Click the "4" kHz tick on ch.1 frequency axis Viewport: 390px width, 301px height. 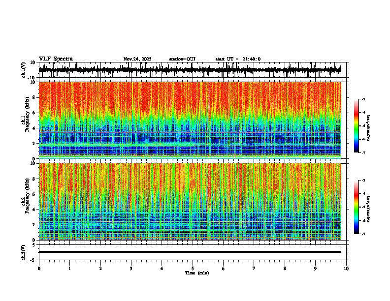pos(34,128)
